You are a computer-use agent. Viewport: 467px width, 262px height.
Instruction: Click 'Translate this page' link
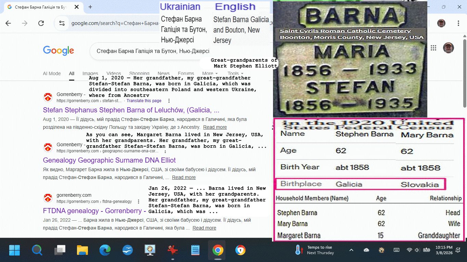[144, 101]
